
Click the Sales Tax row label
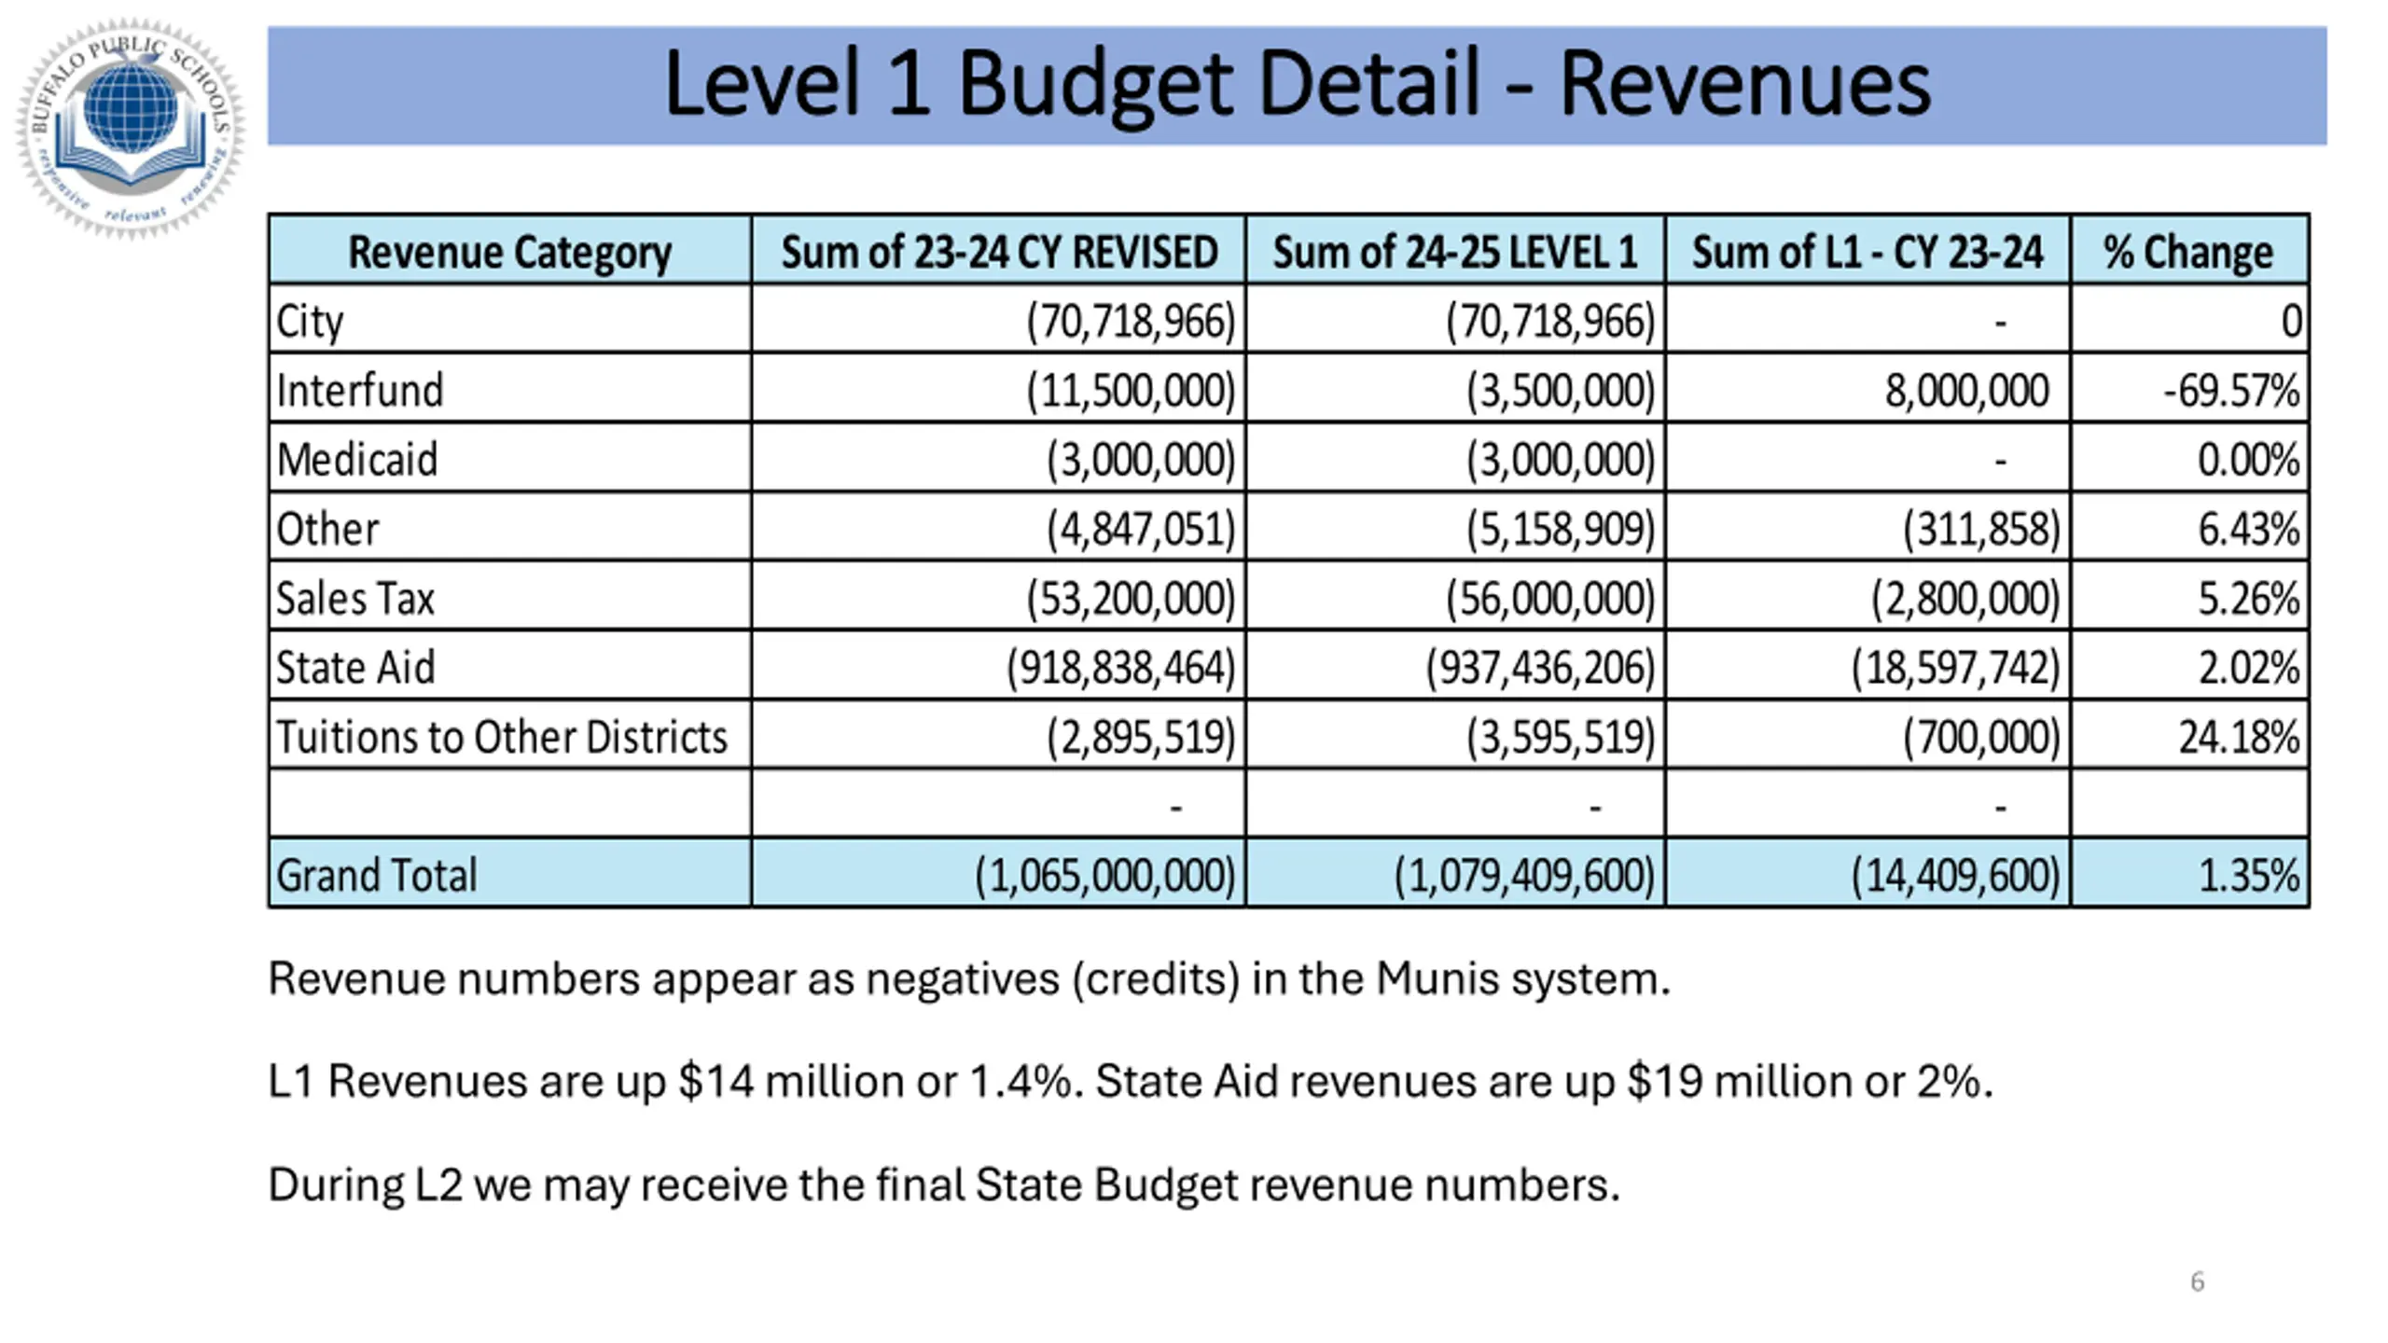[355, 598]
